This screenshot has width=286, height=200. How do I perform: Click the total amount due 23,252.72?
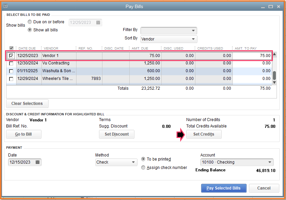(x=151, y=88)
